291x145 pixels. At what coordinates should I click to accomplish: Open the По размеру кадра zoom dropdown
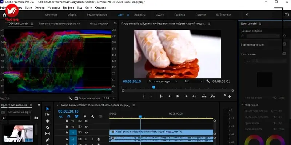163,81
